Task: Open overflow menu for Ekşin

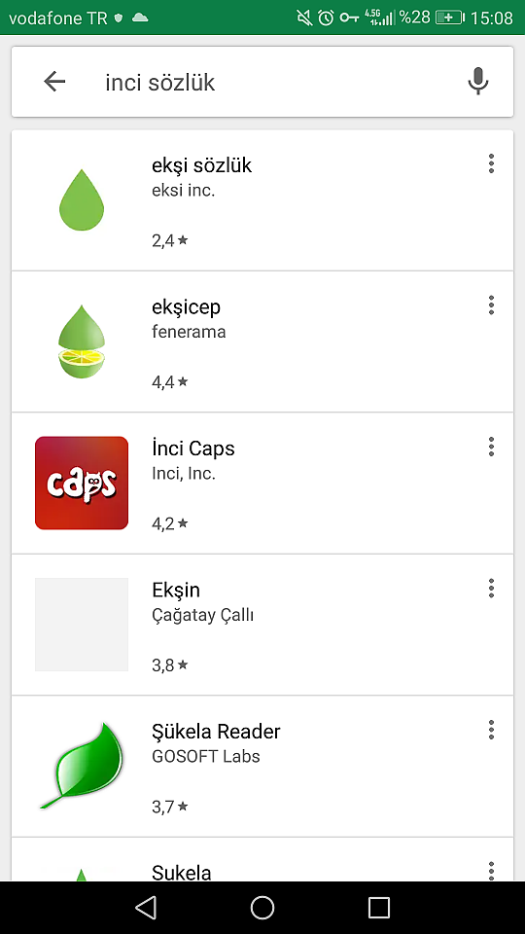Action: click(491, 588)
